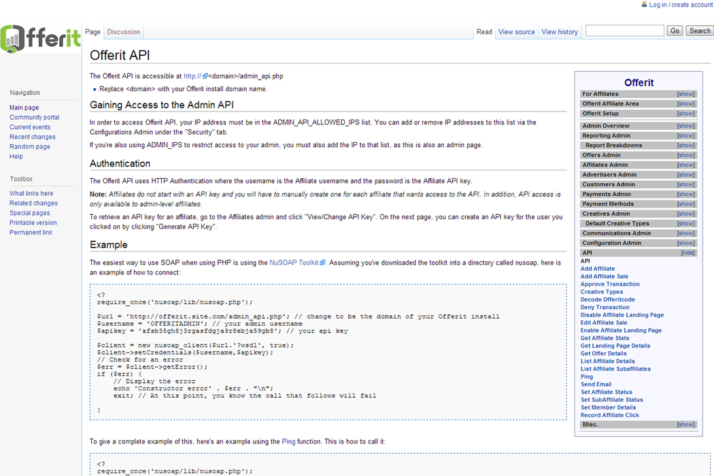Click the Offerit logo
714x476 pixels.
41,39
